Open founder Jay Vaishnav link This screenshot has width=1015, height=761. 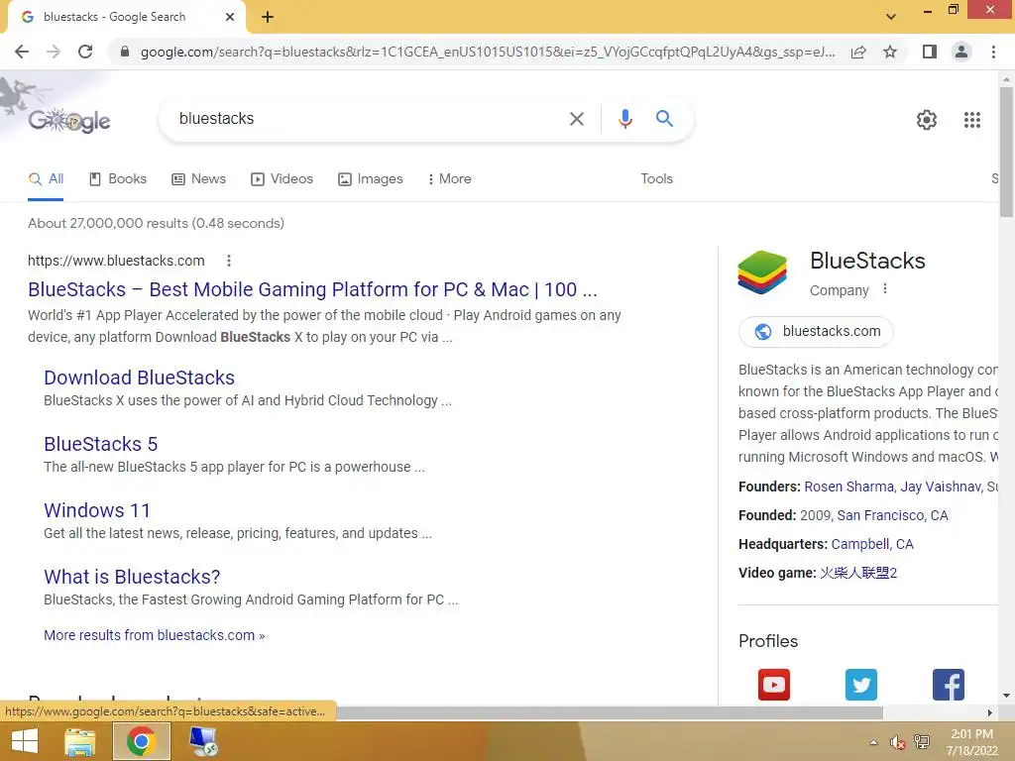coord(941,487)
